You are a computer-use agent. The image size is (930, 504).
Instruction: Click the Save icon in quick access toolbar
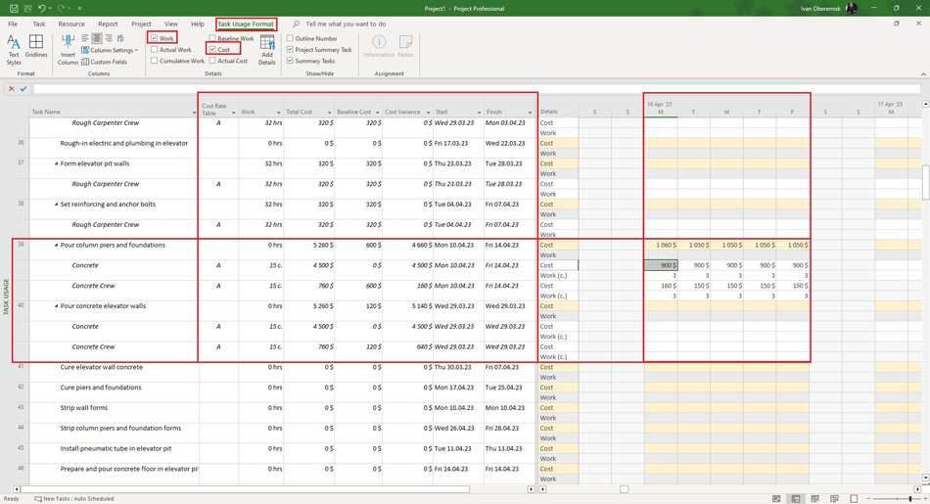pos(14,8)
